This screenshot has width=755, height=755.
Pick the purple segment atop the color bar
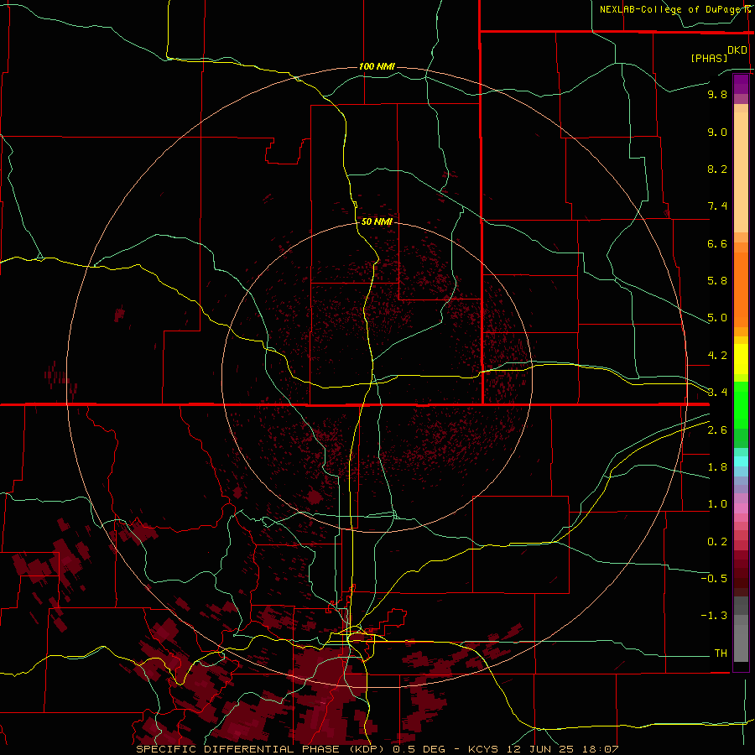pyautogui.click(x=741, y=84)
